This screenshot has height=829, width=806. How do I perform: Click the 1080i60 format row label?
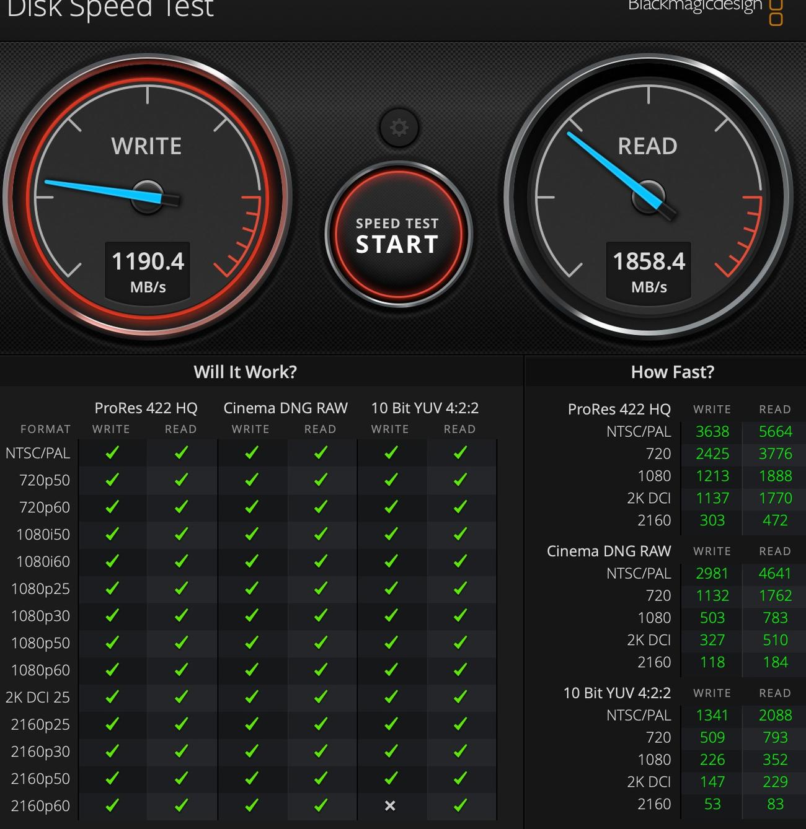tap(43, 561)
